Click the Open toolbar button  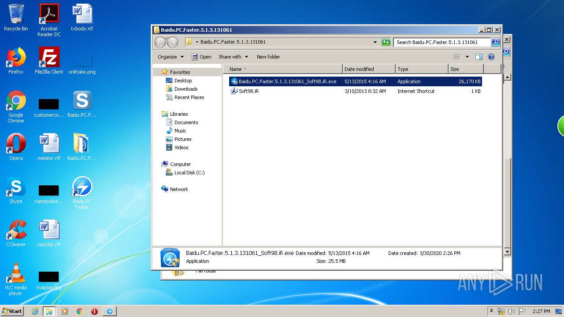tap(202, 57)
